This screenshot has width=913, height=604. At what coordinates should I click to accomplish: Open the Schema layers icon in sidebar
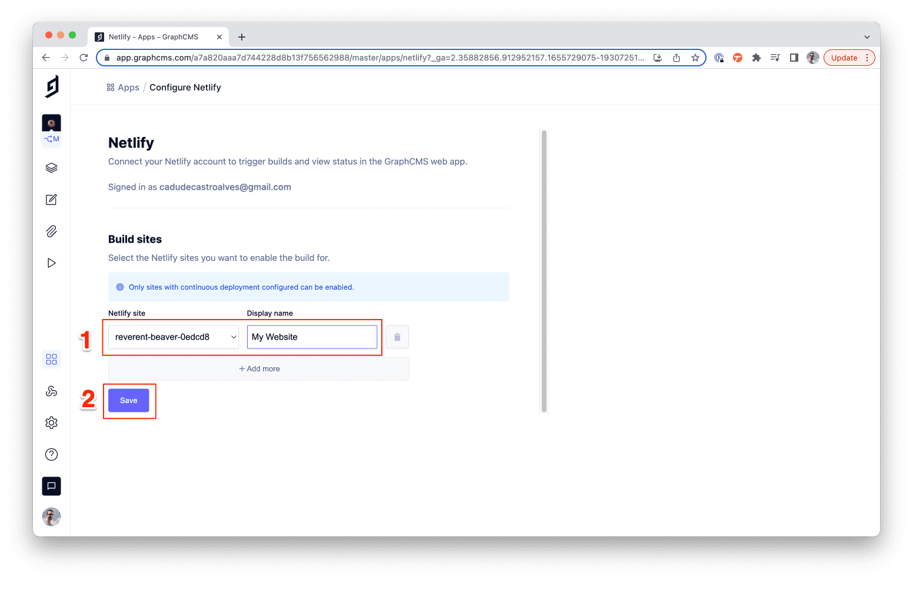pos(51,168)
